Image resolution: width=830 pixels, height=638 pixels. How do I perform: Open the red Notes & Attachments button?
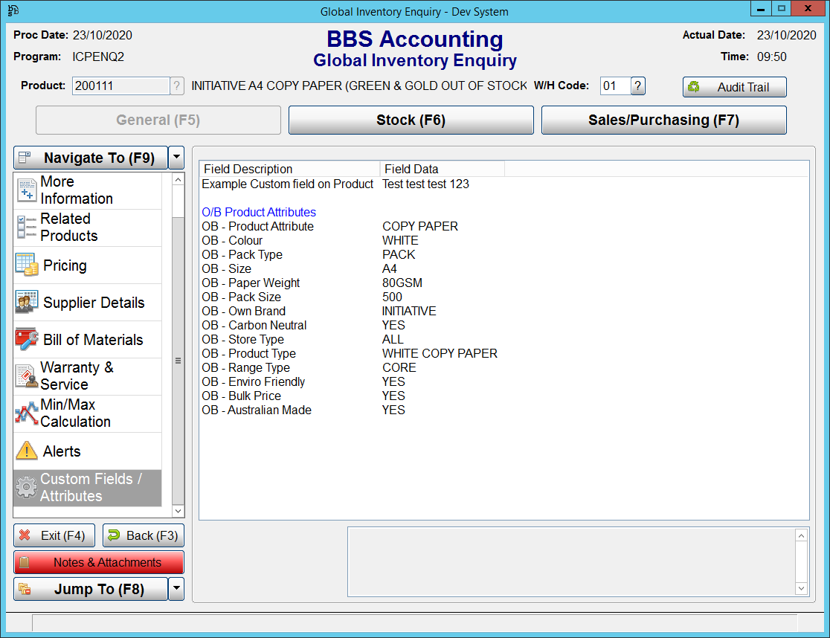tap(98, 563)
